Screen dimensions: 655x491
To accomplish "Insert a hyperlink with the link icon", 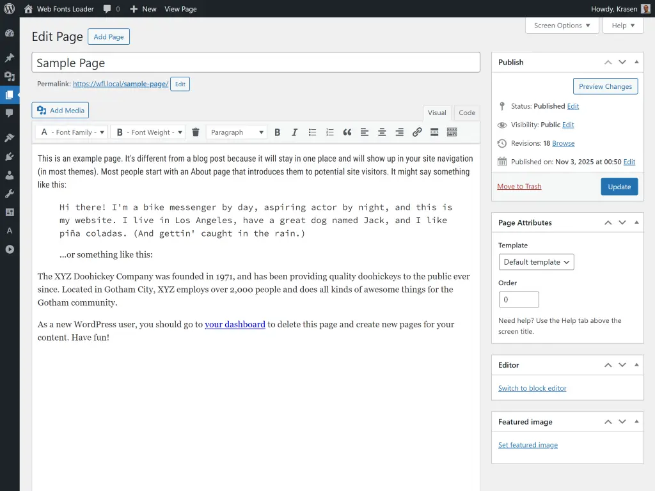I will [x=416, y=132].
